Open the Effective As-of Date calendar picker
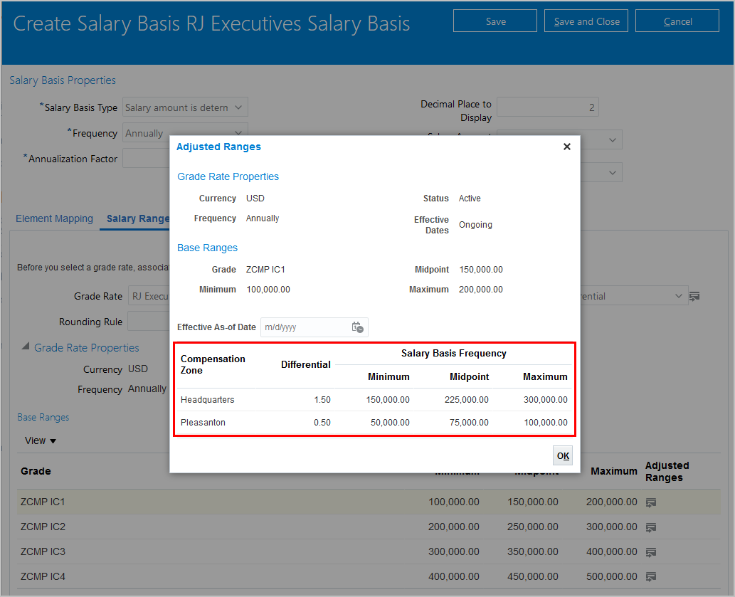735x597 pixels. coord(358,327)
